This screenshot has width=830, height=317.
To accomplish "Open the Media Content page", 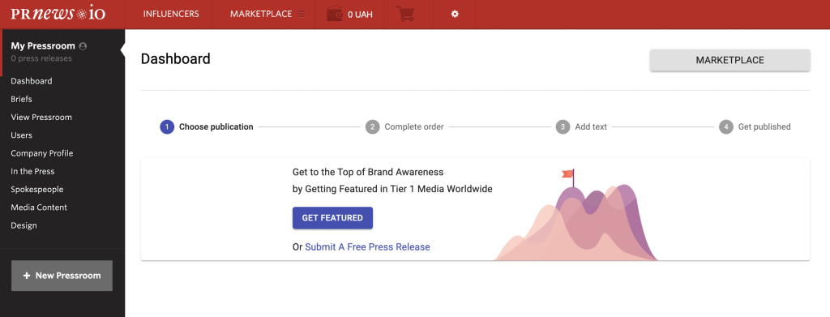I will tap(39, 208).
